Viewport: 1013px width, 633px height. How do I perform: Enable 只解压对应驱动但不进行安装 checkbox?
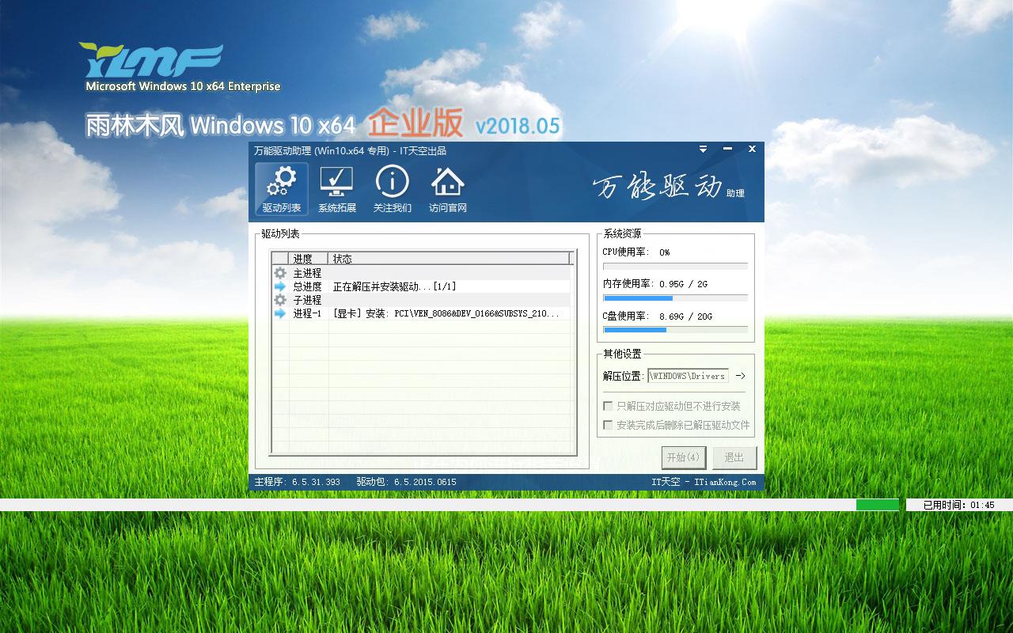pyautogui.click(x=608, y=406)
